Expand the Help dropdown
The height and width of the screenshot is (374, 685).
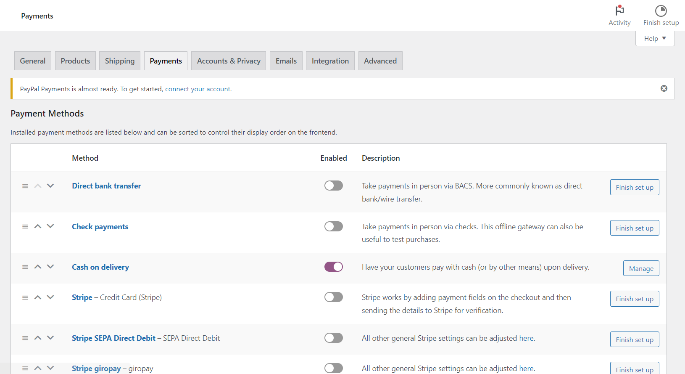pyautogui.click(x=655, y=38)
